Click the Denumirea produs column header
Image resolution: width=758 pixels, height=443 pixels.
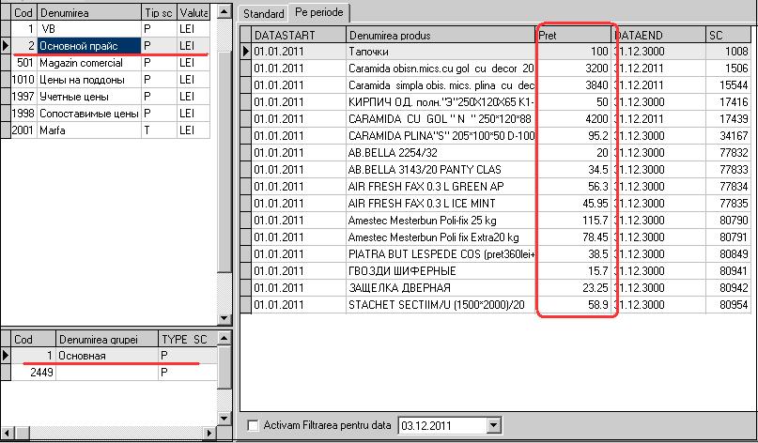pyautogui.click(x=441, y=35)
